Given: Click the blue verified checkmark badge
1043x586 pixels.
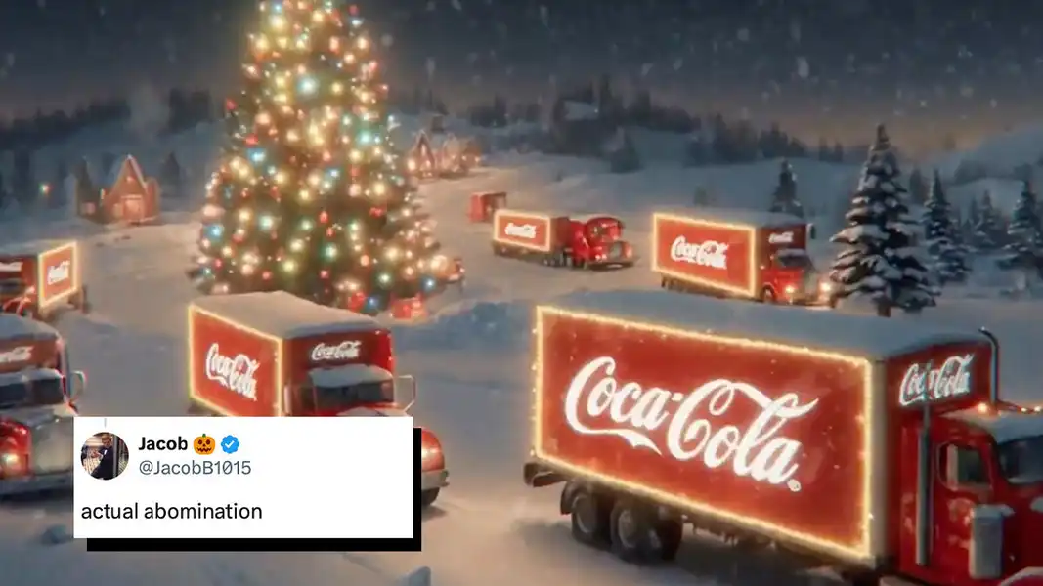Looking at the screenshot, I should coord(231,443).
